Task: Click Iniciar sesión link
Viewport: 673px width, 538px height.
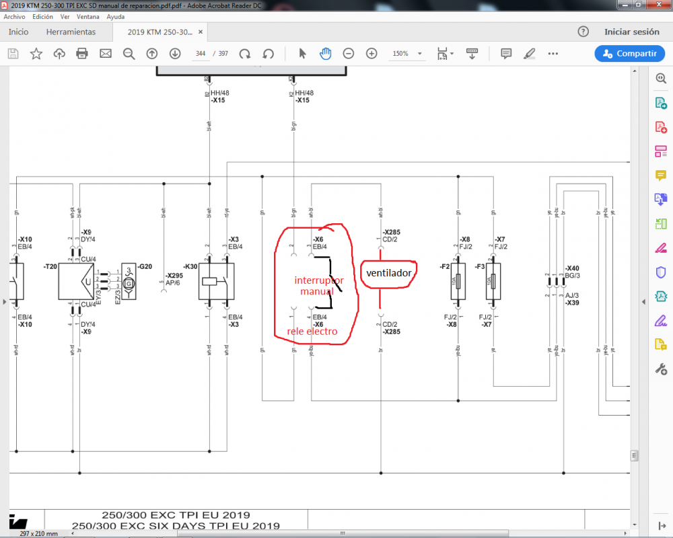Action: pos(632,32)
